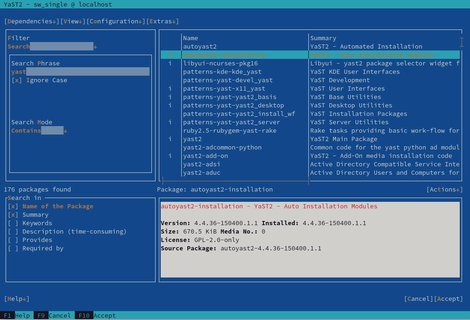Screen dimensions: 470x320
Task: Select patterns-kde-kde_yast in package list
Action: 222,72
